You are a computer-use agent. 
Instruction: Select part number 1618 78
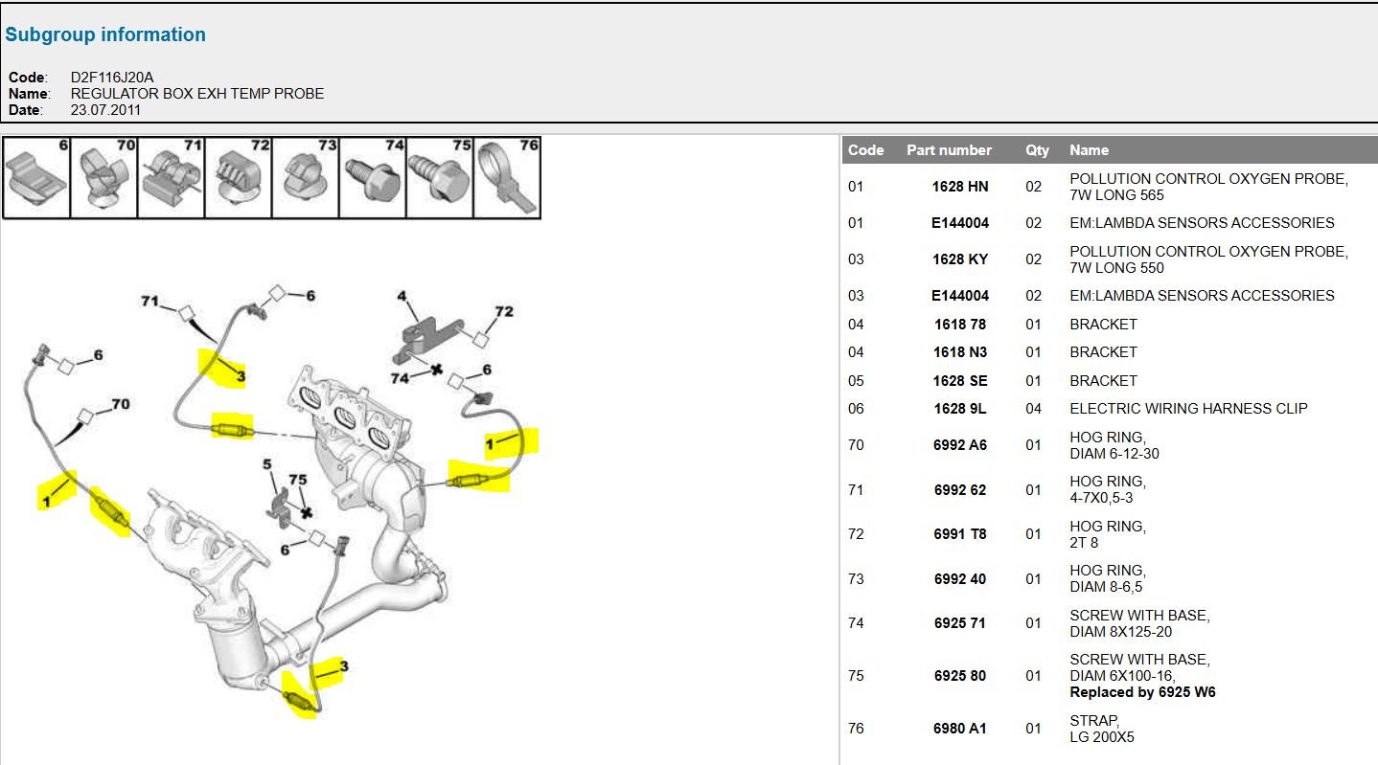[960, 325]
